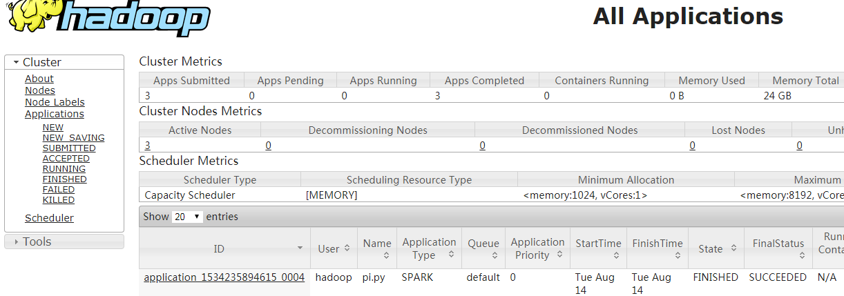Viewport: 844px width, 296px height.
Task: Expand the Tools sidebar section
Action: (x=16, y=241)
